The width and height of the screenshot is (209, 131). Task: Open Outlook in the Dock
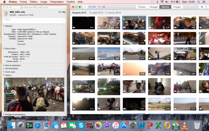pos(167,125)
